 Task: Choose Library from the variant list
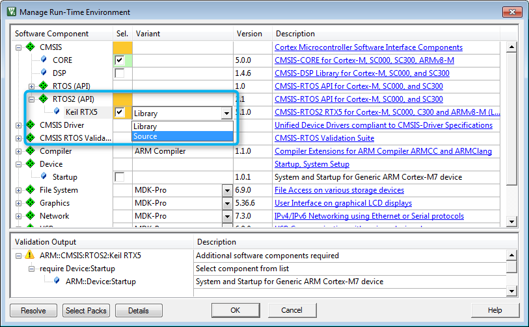click(182, 127)
